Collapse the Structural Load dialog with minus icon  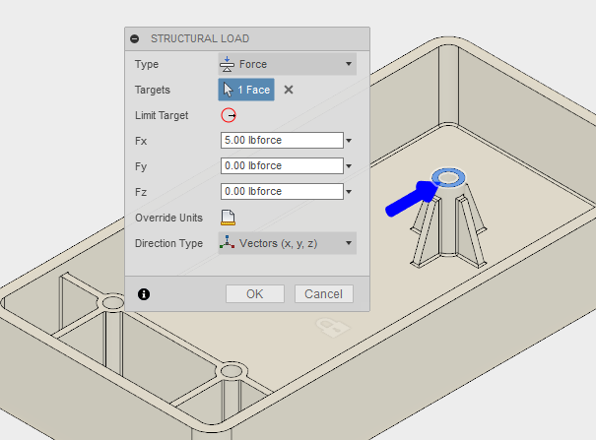click(134, 38)
